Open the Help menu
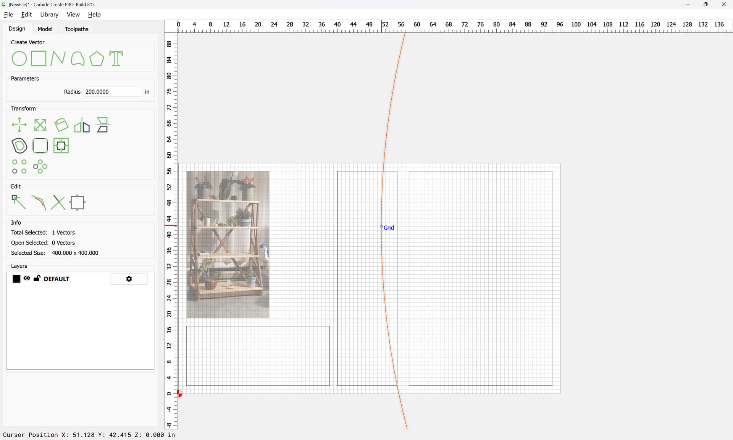 [94, 15]
